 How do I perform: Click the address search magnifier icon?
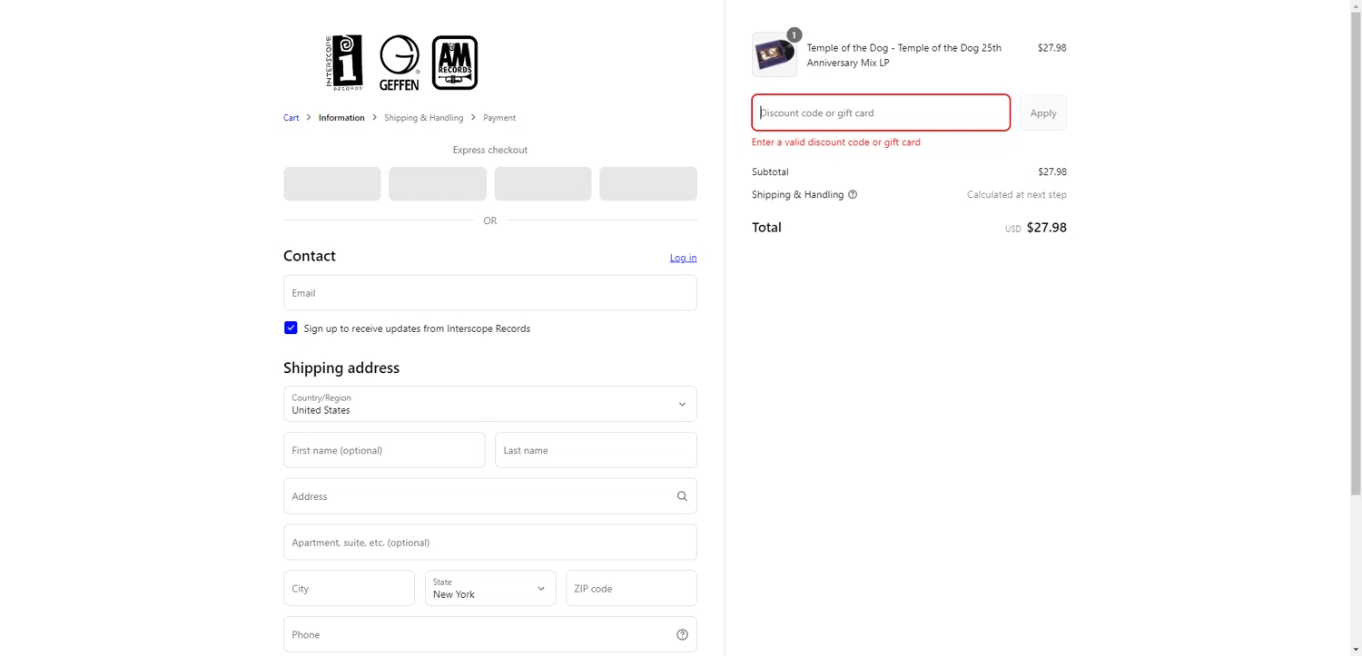682,496
